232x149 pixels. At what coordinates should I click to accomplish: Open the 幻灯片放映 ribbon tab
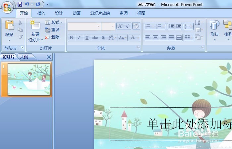tap(100, 13)
